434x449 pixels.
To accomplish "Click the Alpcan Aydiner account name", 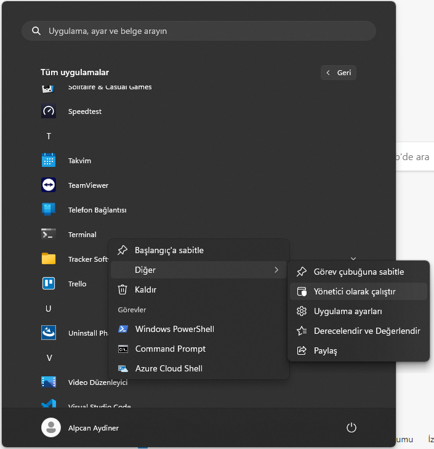I will tap(94, 428).
